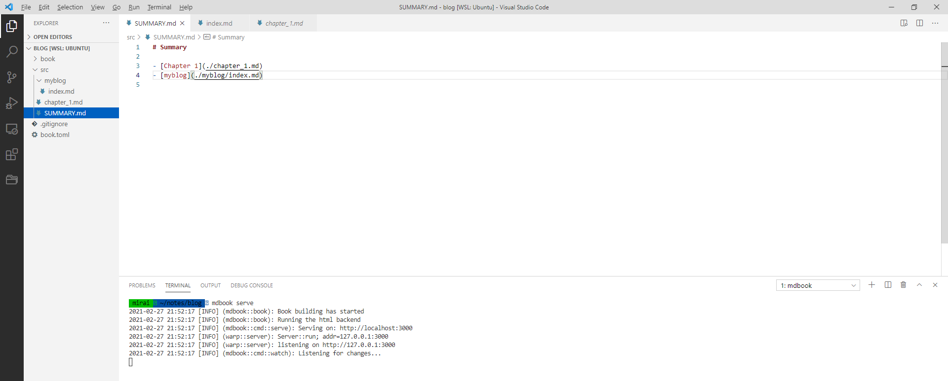Select the Terminal panel tab
Screen dimensions: 948x381
point(178,285)
